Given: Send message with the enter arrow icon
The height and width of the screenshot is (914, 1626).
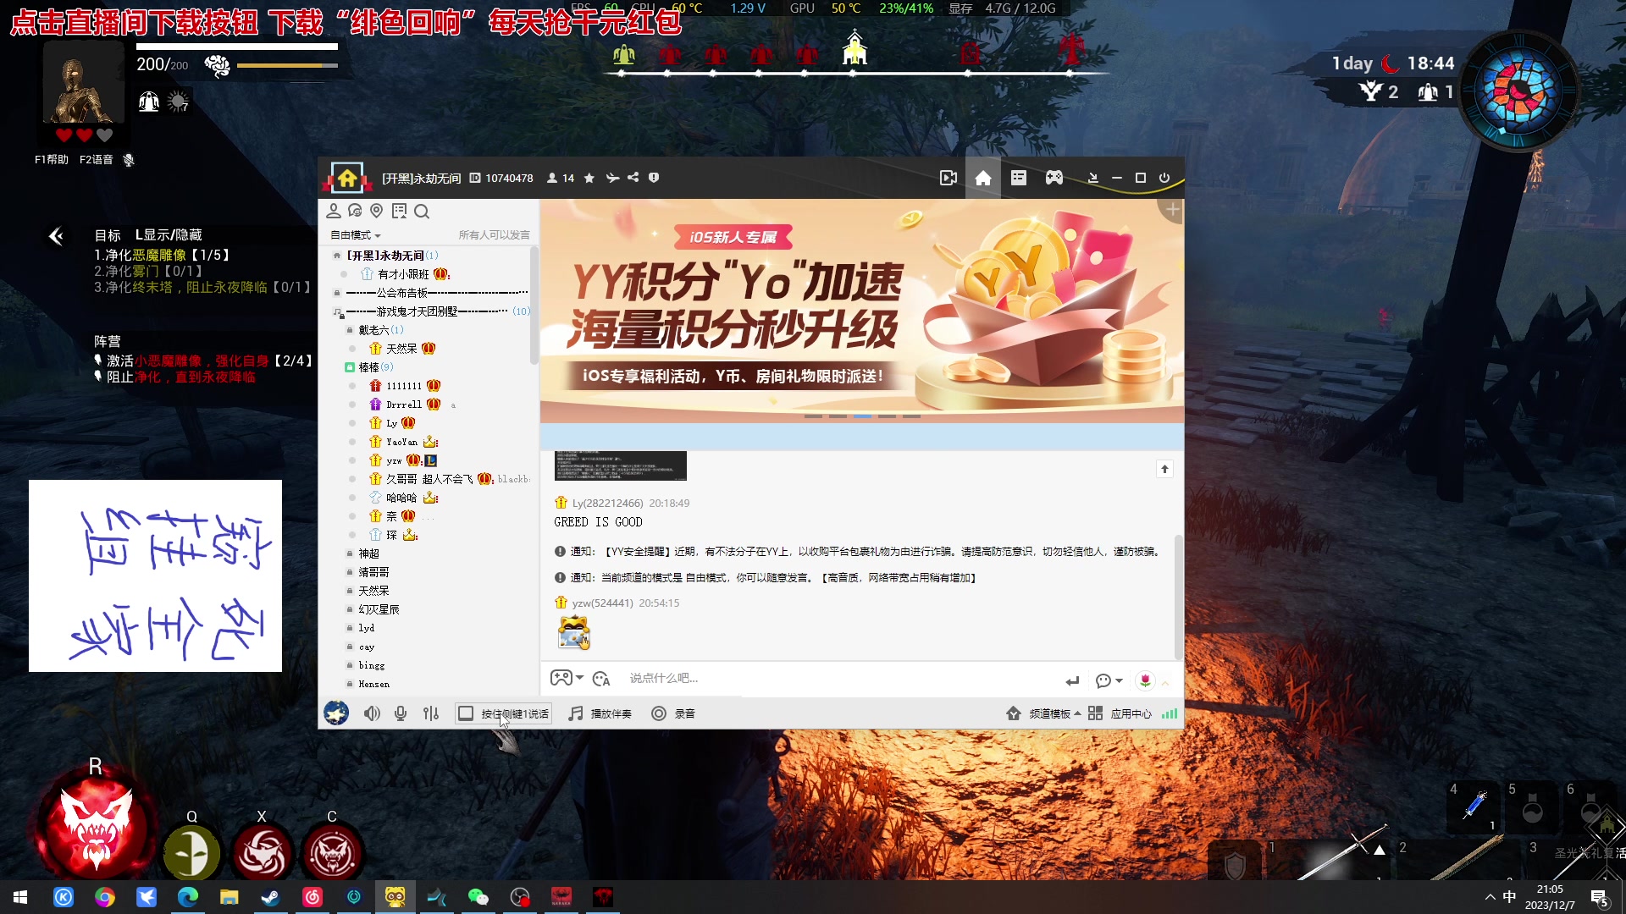Looking at the screenshot, I should click(x=1072, y=680).
